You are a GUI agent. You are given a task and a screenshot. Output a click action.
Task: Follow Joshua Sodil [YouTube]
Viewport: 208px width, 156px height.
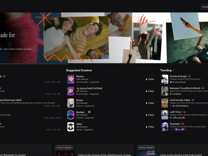point(150,91)
